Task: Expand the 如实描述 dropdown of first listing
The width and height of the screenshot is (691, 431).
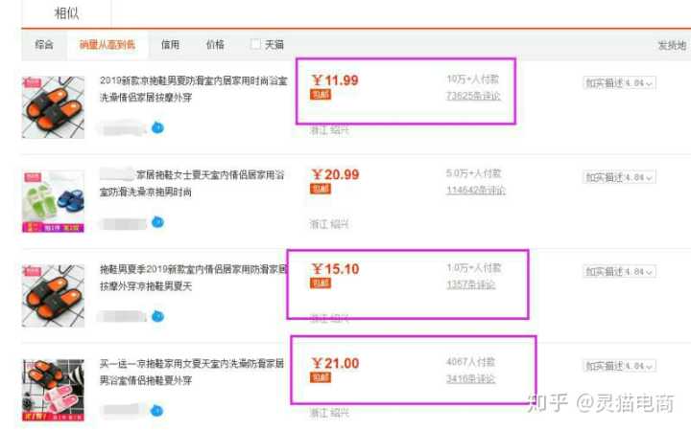Action: point(619,82)
